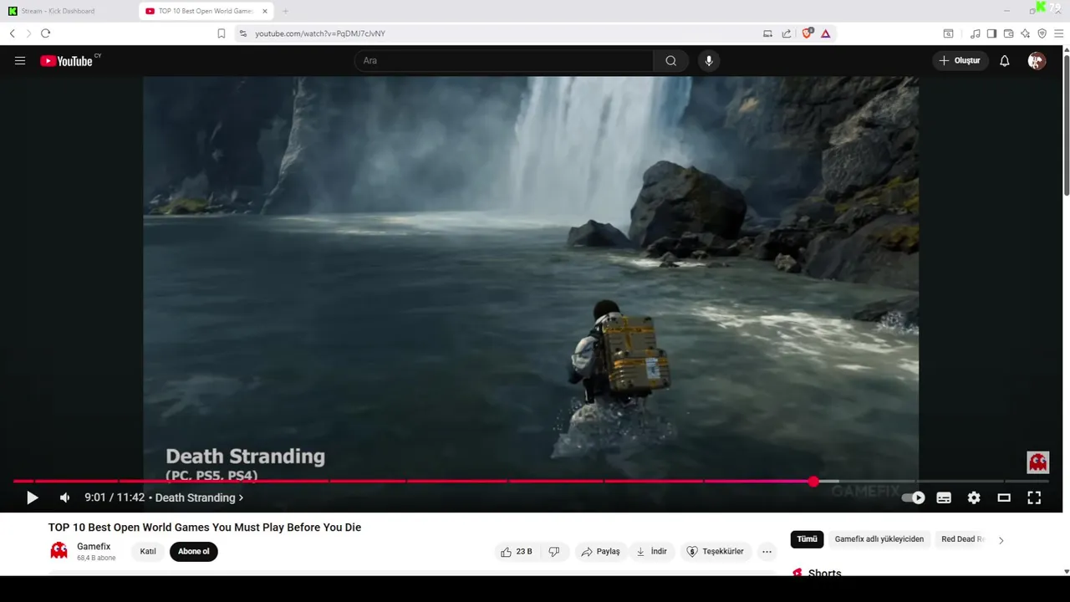Select the Tümü filter chip

click(x=807, y=539)
